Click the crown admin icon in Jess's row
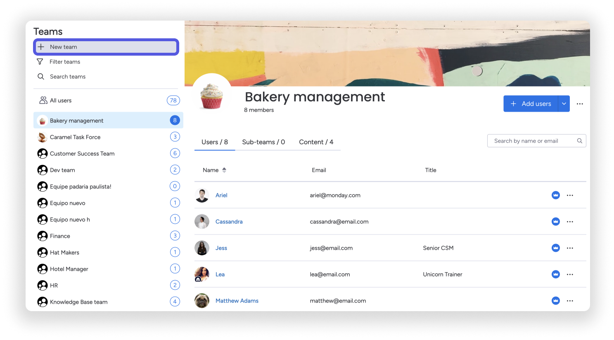The width and height of the screenshot is (614, 340). (x=556, y=248)
